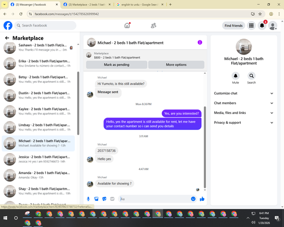Screen dimensions: 284x227
Task: Bookmark this page with star icon
Action: pyautogui.click(x=260, y=14)
